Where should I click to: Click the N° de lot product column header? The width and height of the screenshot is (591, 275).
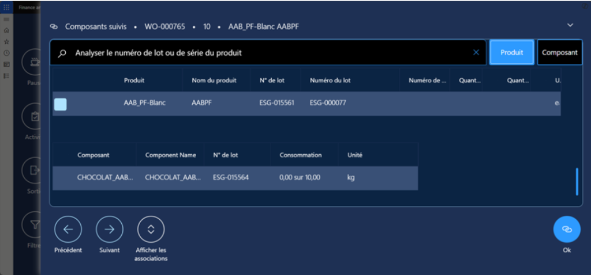tap(272, 81)
